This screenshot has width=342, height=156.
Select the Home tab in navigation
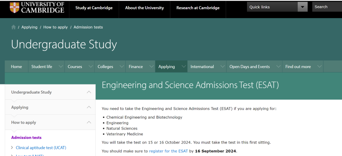tap(16, 67)
